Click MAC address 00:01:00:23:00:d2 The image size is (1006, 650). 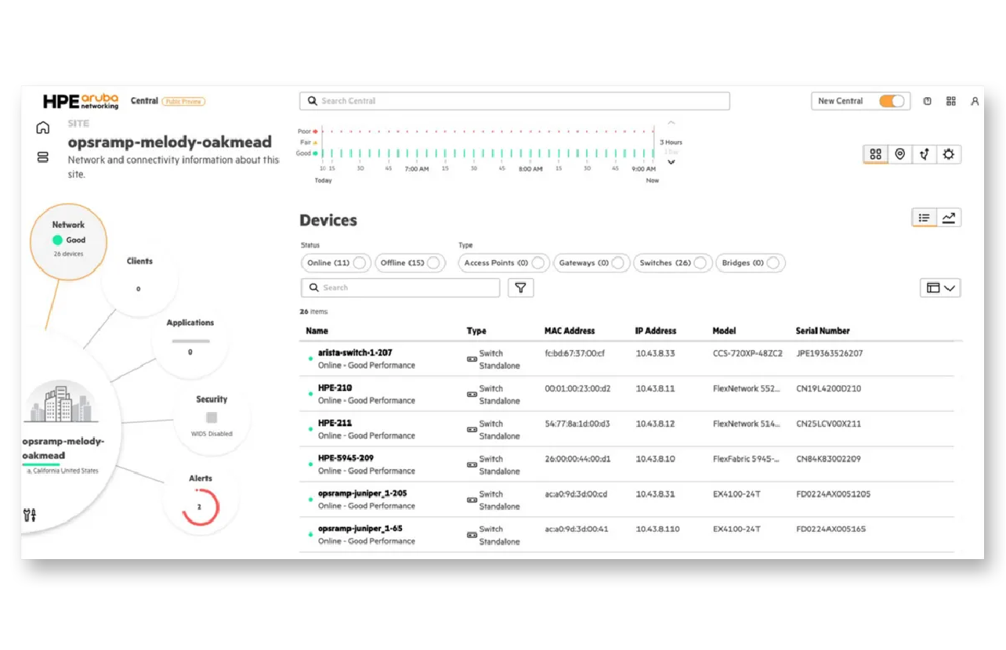point(577,388)
